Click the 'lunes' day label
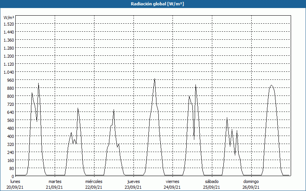 tap(15, 181)
